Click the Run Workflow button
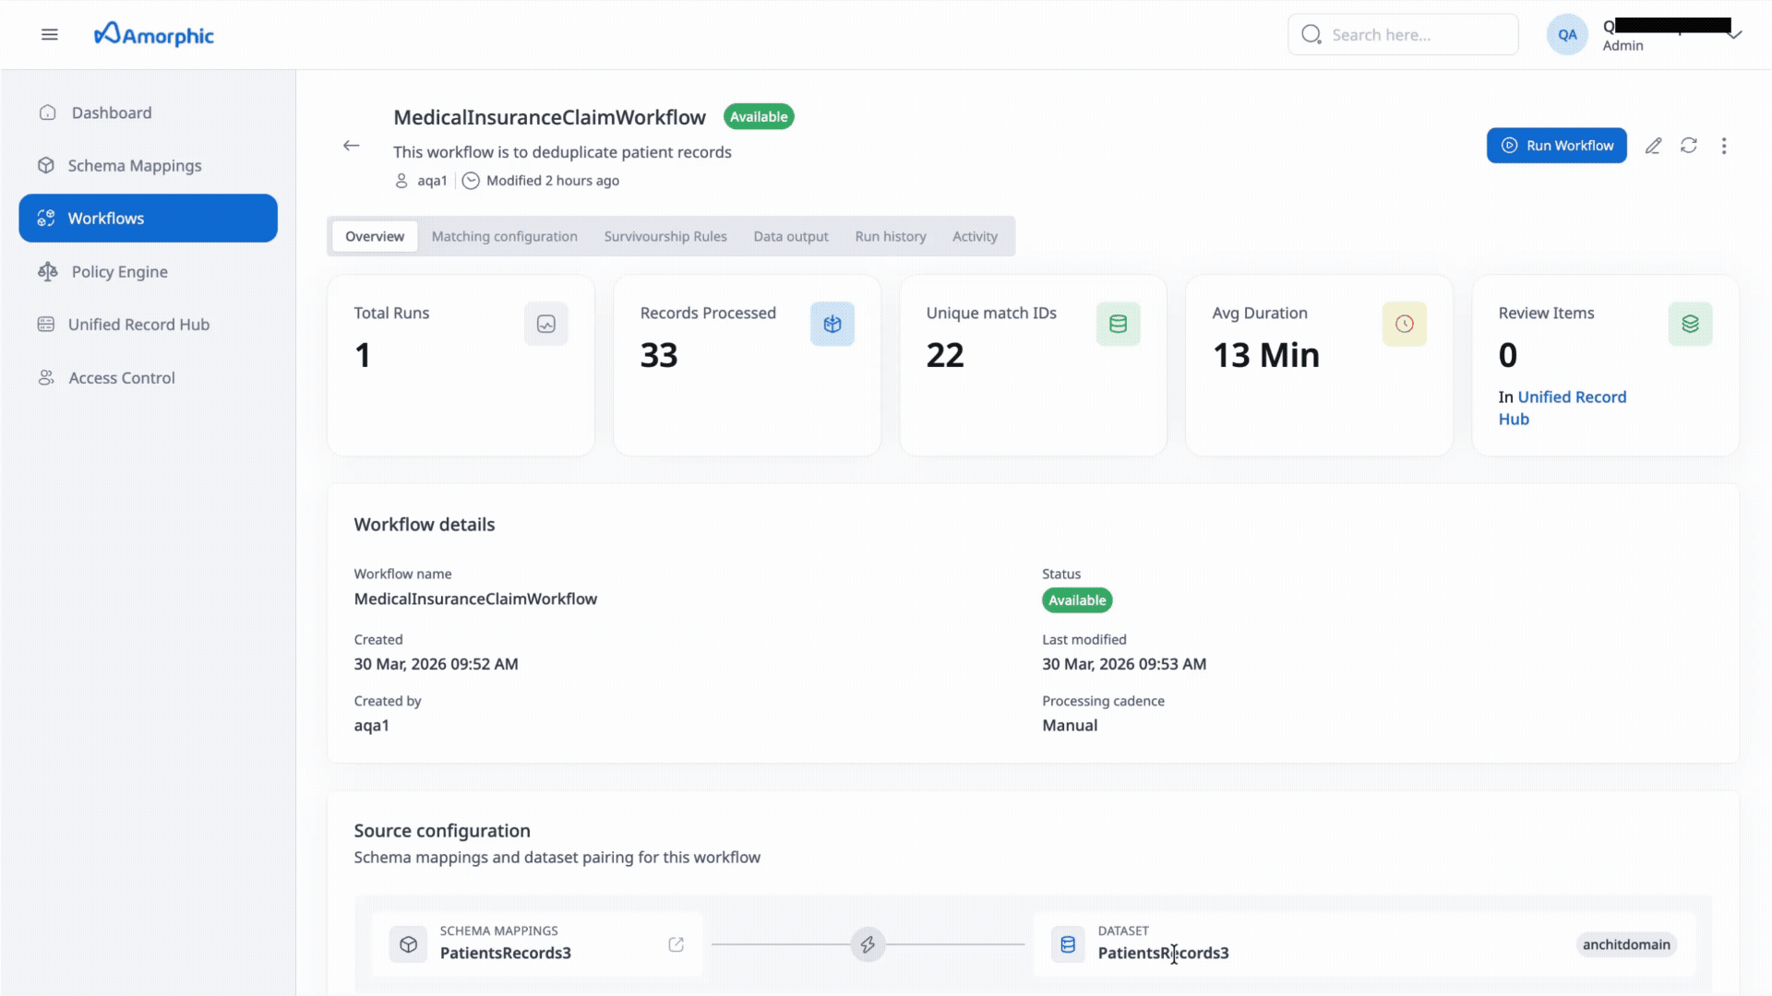The height and width of the screenshot is (996, 1772). click(1556, 146)
